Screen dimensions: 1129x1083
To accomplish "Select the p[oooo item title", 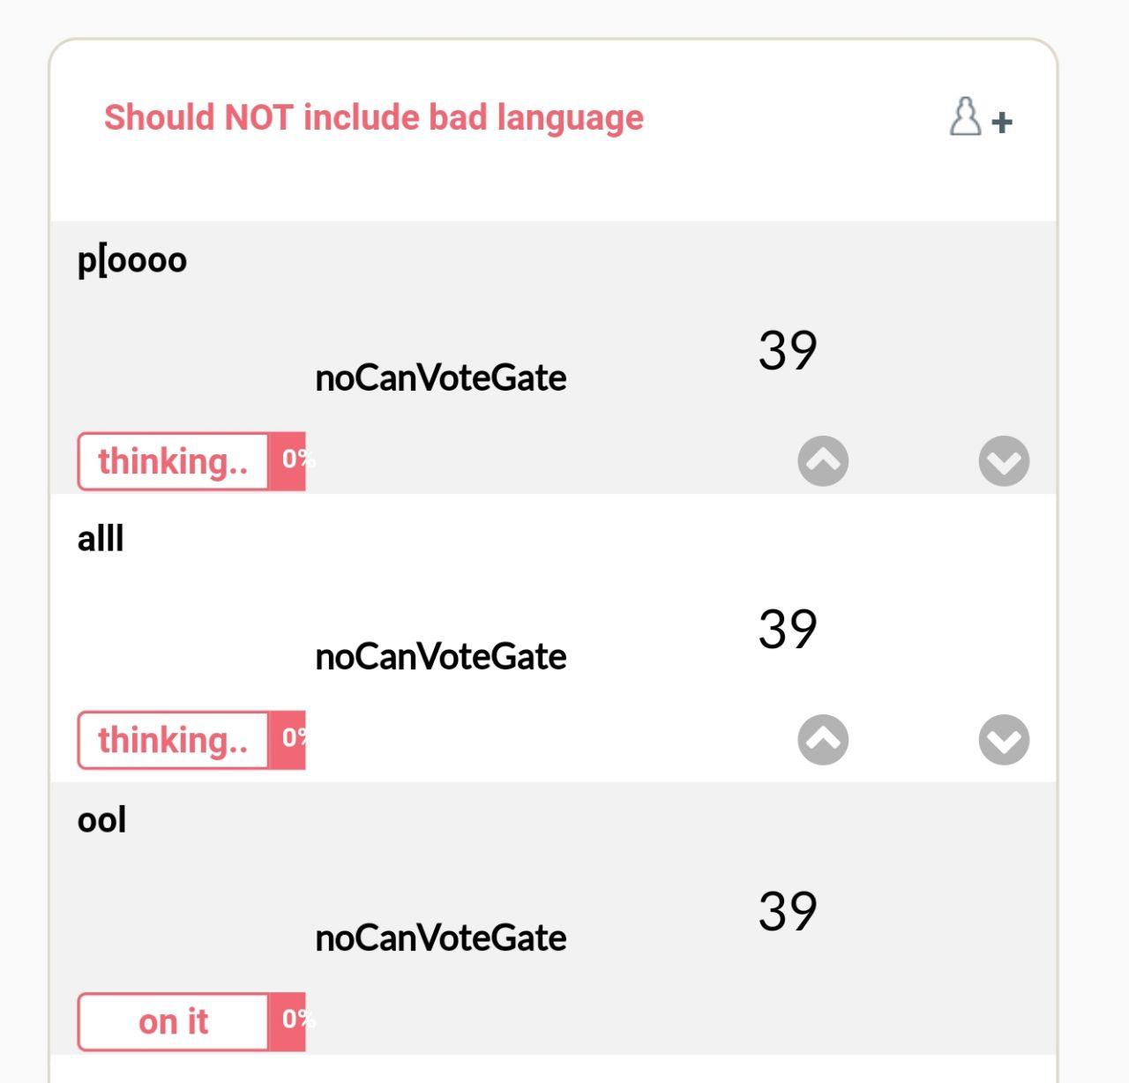I will coord(132,261).
